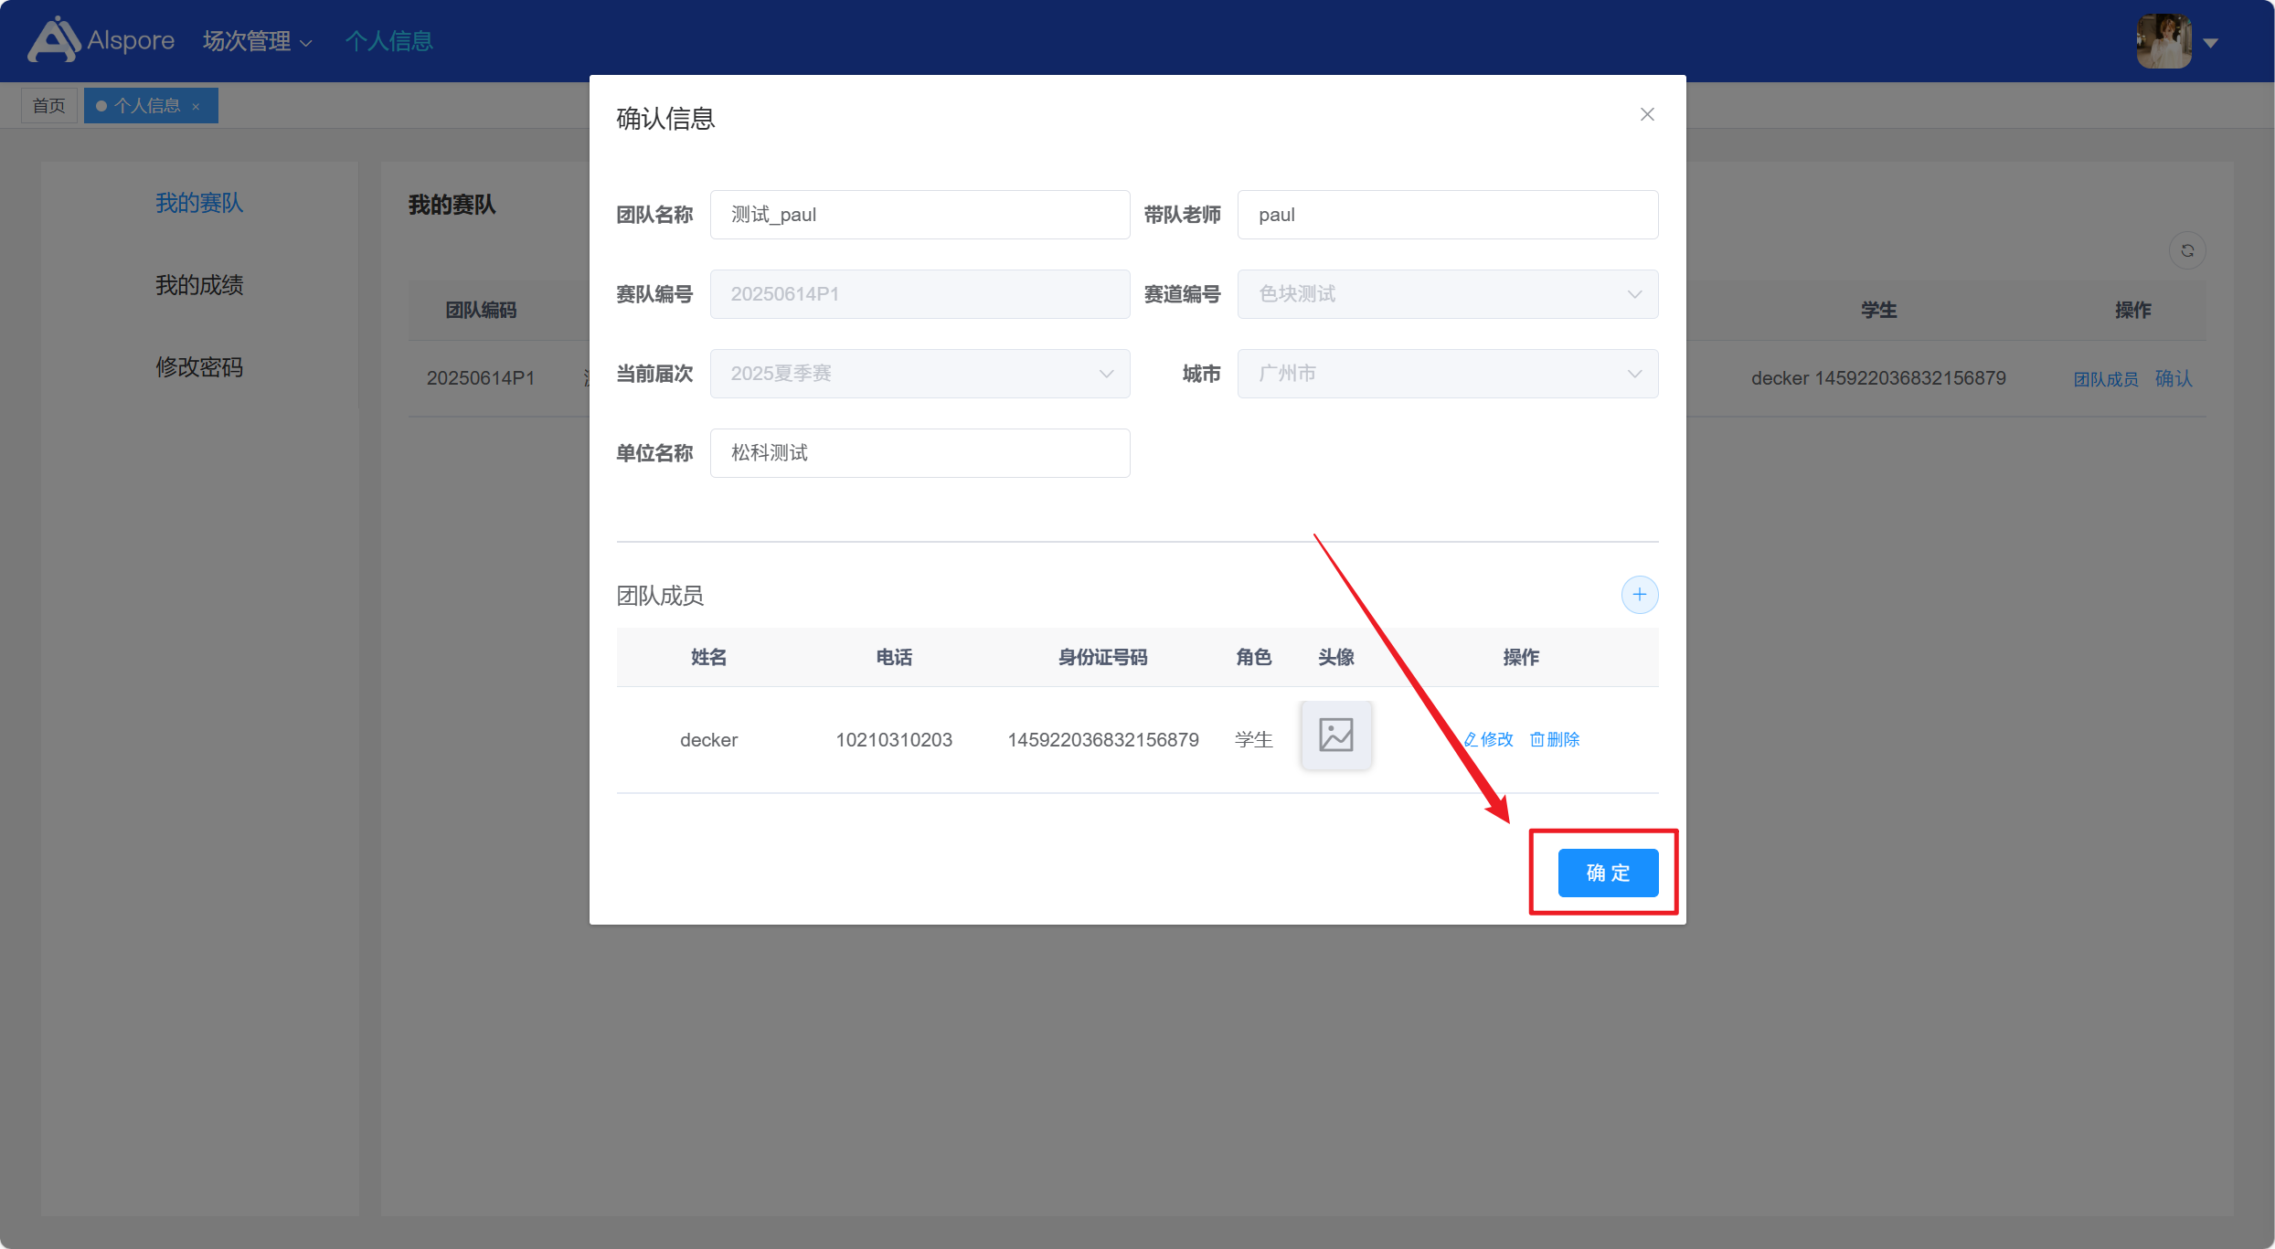The height and width of the screenshot is (1249, 2275).
Task: Switch to the 首页 tab
Action: pyautogui.click(x=49, y=106)
